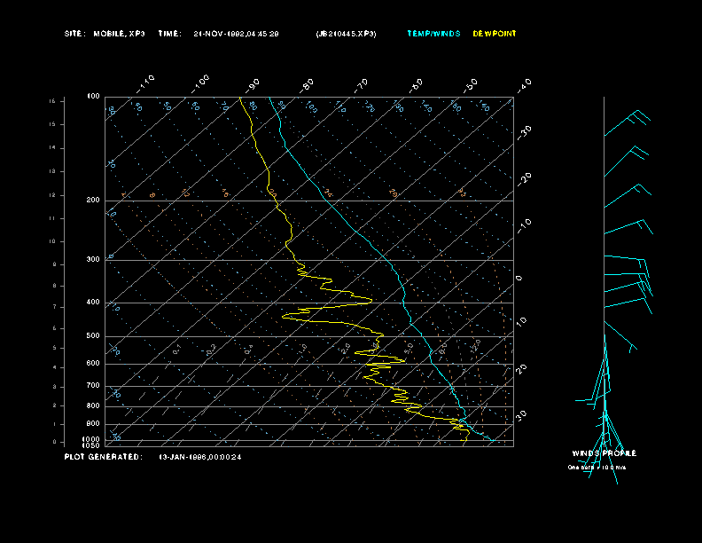702x543 pixels.
Task: Click the 500 pressure level label
Action: (x=93, y=335)
